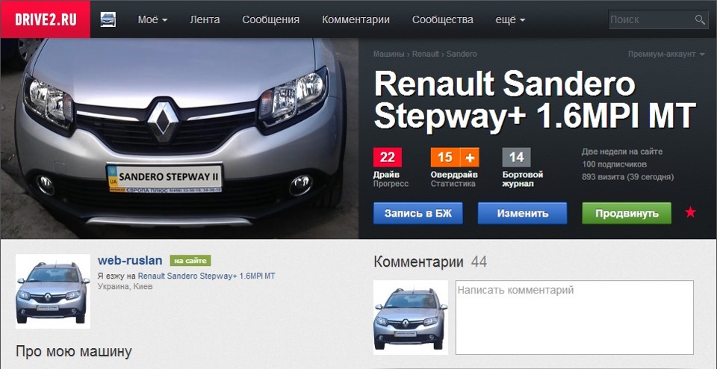This screenshot has height=369, width=717.
Task: Click the Renault Sandero Stepway+ 1.6MPI MT title
Action: coord(535,101)
